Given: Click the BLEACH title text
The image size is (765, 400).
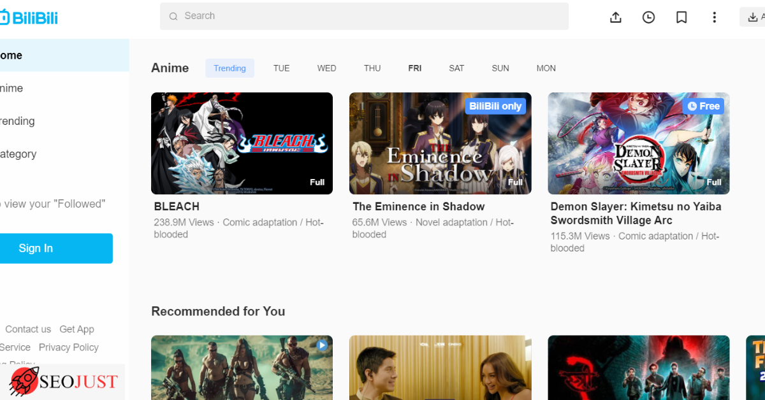Looking at the screenshot, I should (177, 206).
